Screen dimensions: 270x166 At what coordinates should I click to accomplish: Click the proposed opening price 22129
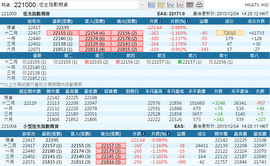[30, 103]
